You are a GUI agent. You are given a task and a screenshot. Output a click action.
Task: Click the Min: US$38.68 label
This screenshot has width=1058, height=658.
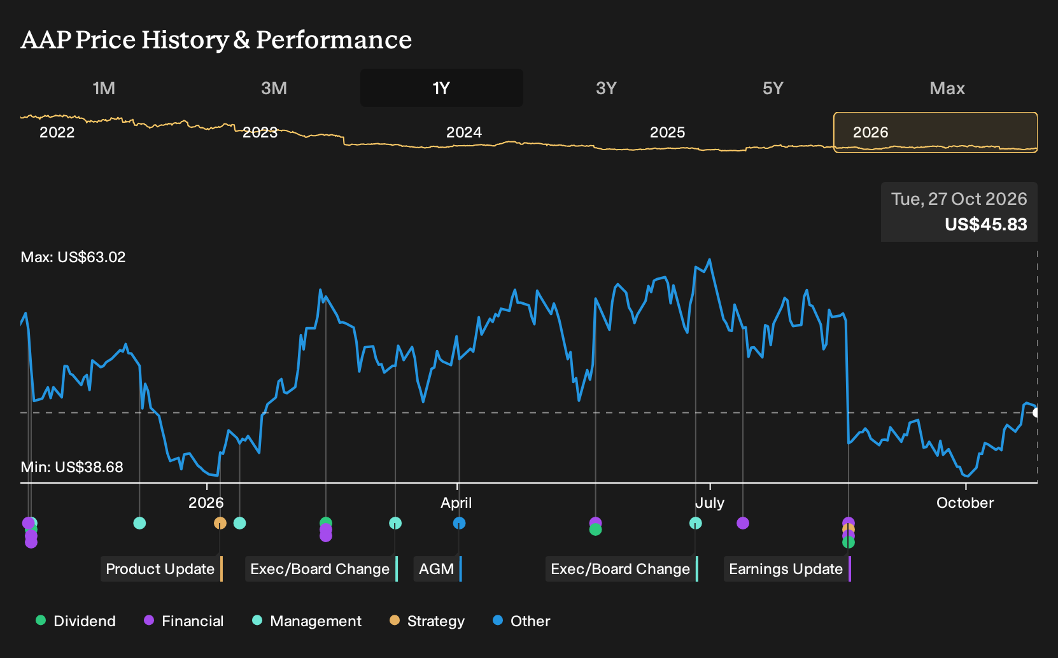[72, 467]
